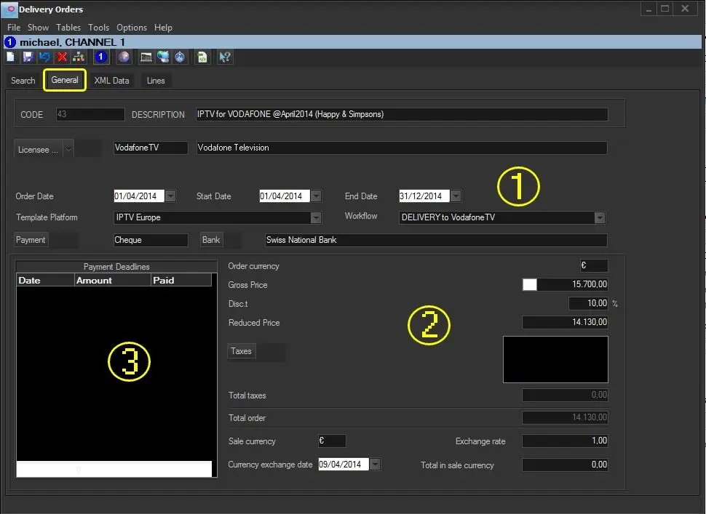Screen dimensions: 706x514
Task: Click the XML code file toolbar icon
Action: pyautogui.click(x=202, y=57)
